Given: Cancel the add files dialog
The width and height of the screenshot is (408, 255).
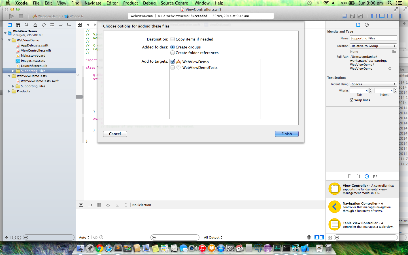Looking at the screenshot, I should [x=115, y=134].
